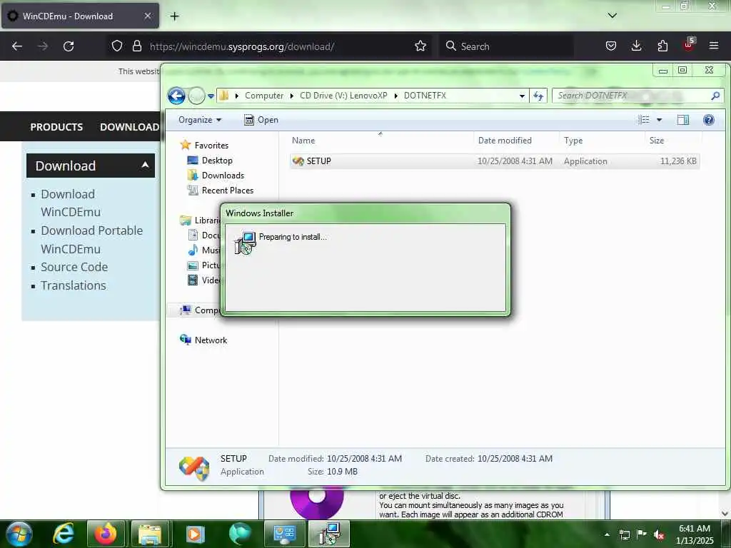Collapse the Download sidebar section
Screen dimensions: 731x548
91,166
